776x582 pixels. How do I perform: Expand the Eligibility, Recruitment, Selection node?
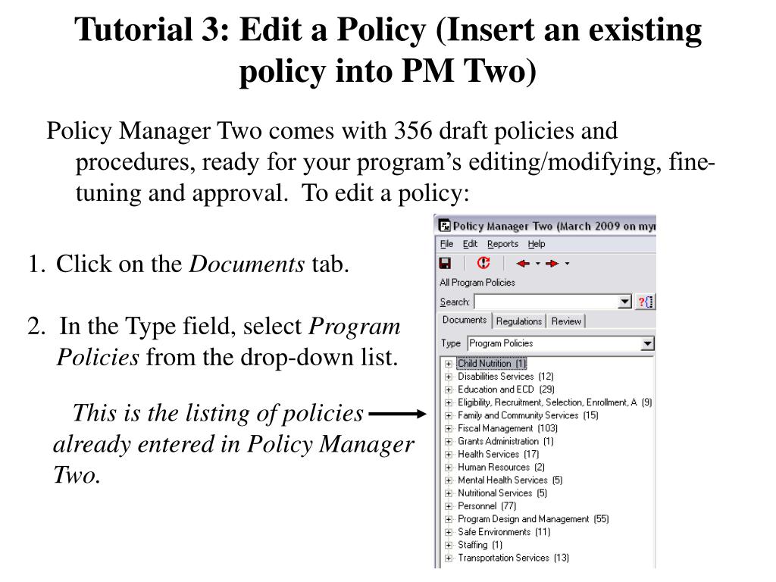(448, 402)
